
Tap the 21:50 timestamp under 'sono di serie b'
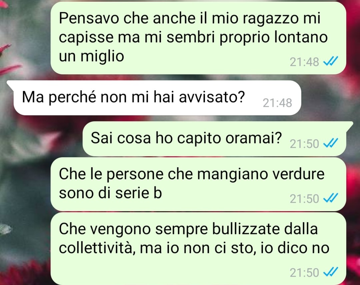304,198
